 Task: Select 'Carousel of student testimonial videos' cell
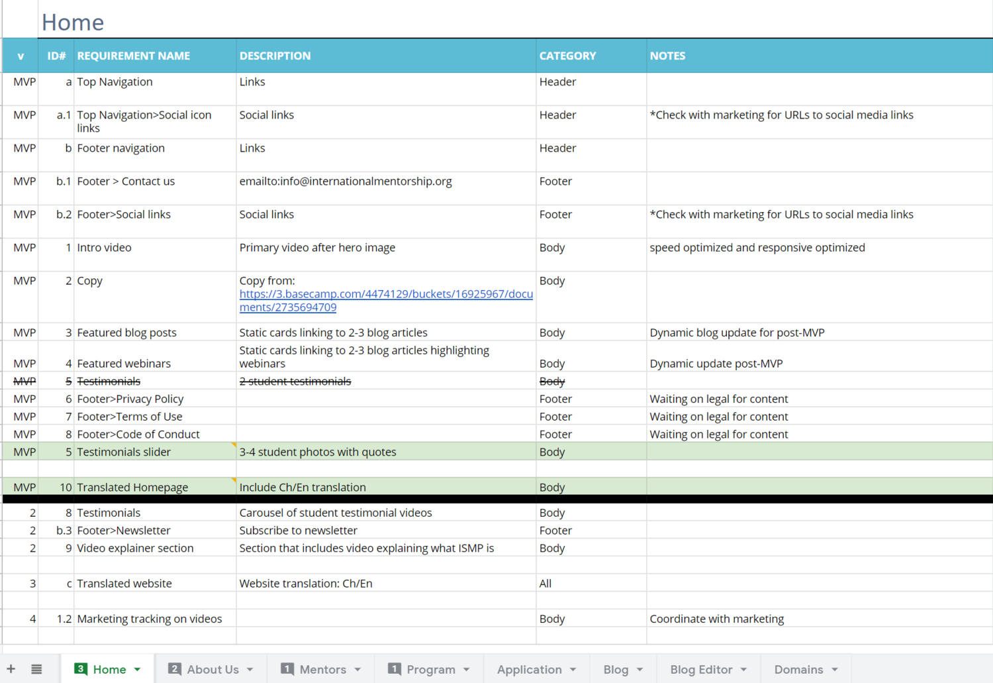pyautogui.click(x=386, y=512)
